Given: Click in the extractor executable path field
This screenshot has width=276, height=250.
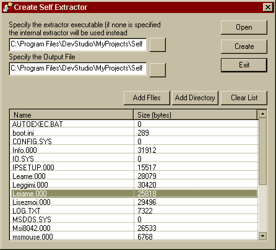Looking at the screenshot, I should (78, 45).
